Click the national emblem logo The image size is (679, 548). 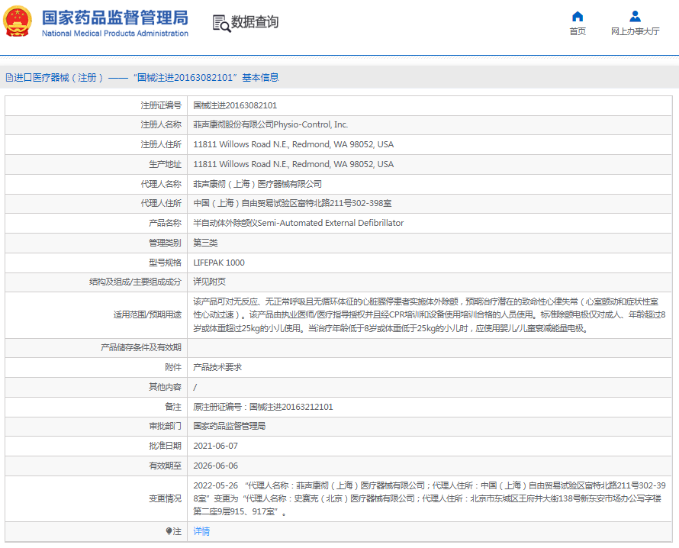point(18,22)
